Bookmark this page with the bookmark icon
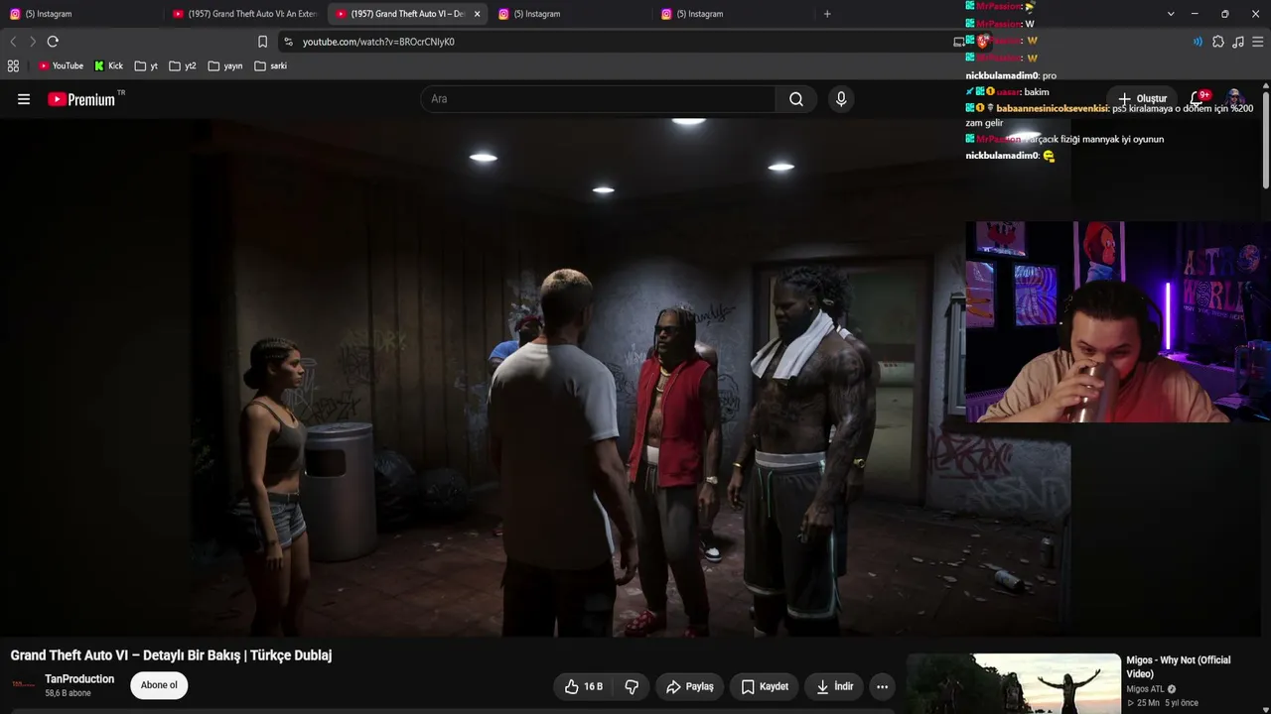The width and height of the screenshot is (1271, 714). pos(262,42)
